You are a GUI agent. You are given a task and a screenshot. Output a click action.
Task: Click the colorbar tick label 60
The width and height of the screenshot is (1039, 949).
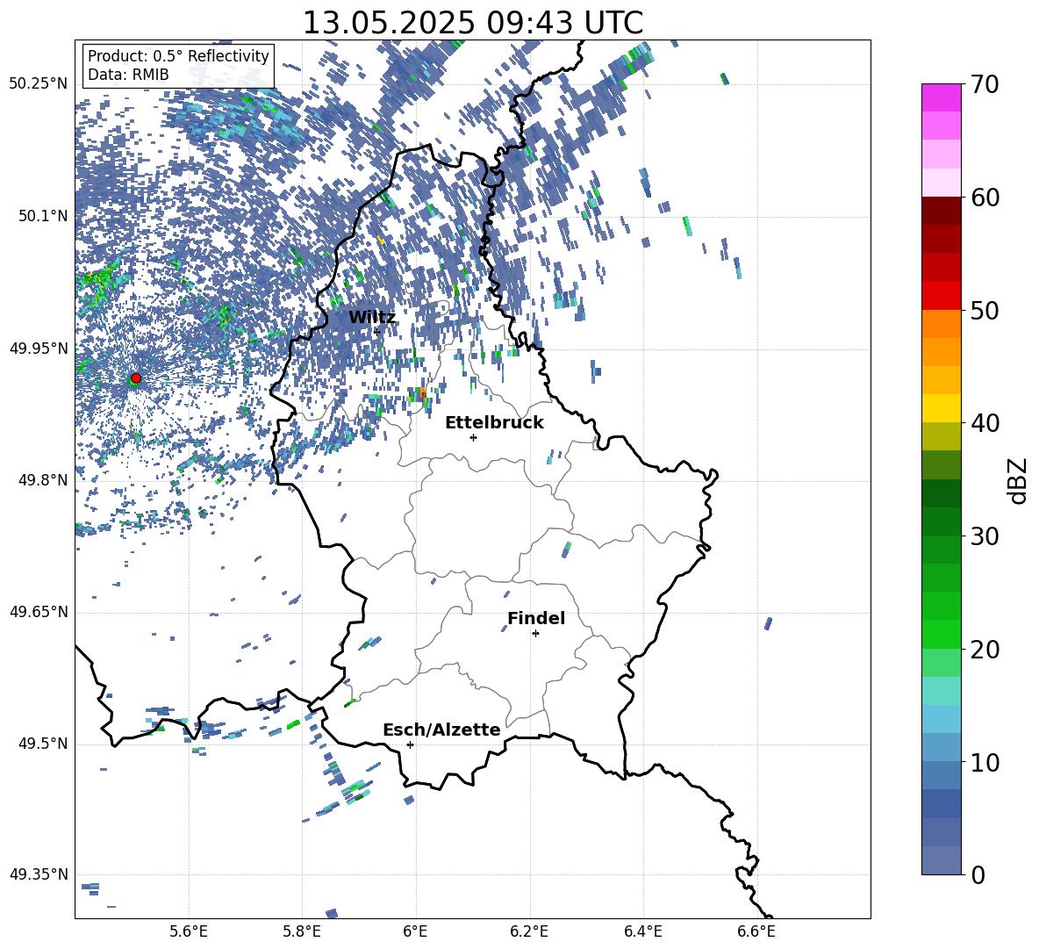985,198
